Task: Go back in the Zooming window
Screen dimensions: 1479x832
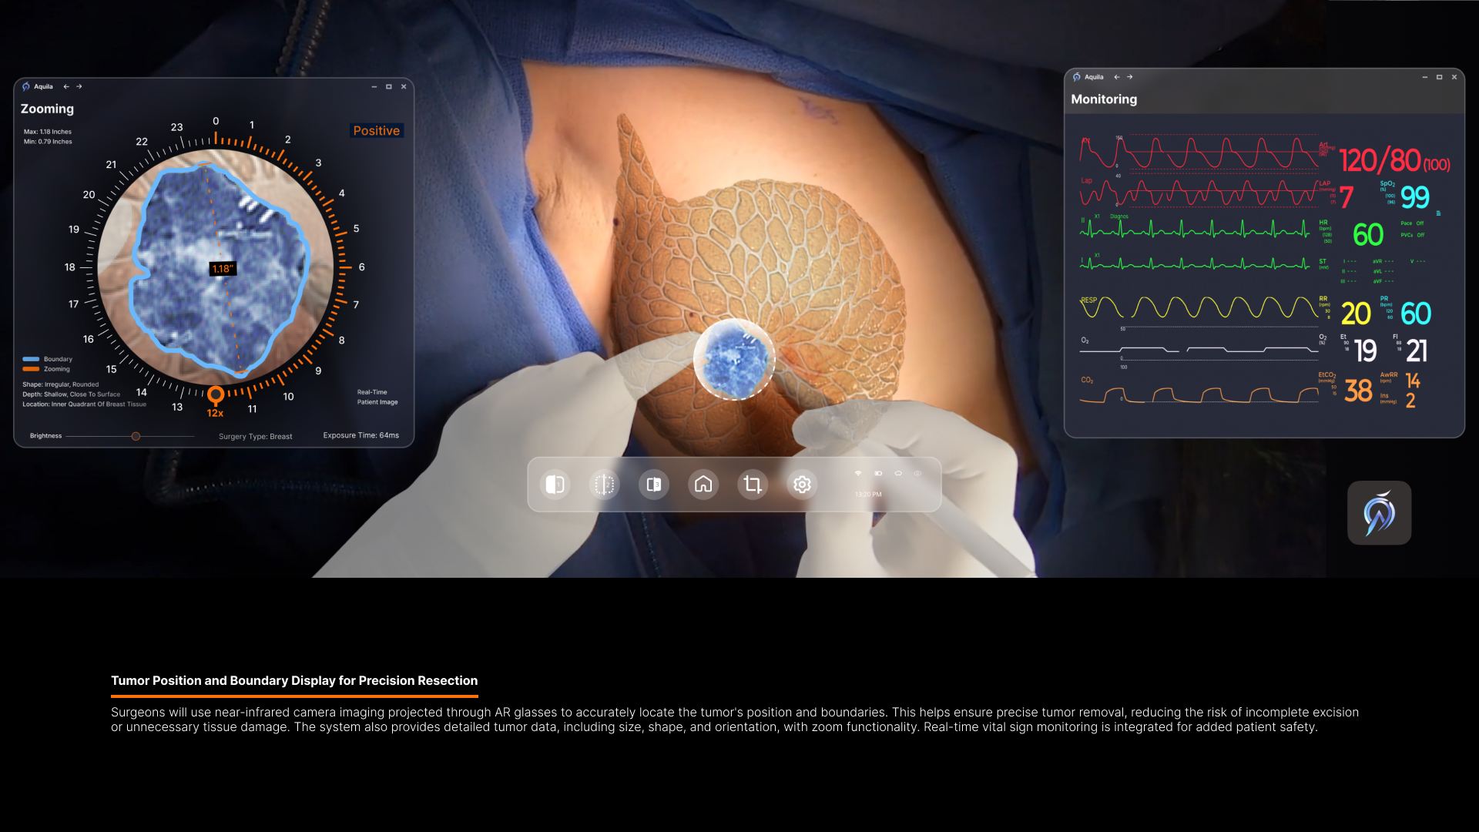Action: pos(66,87)
